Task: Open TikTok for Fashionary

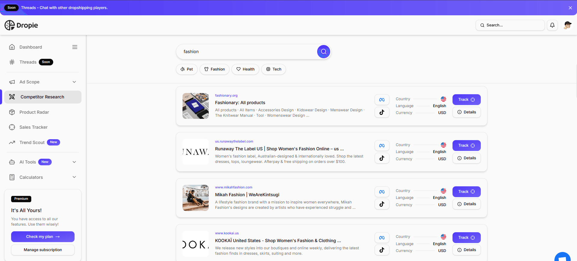Action: (x=382, y=112)
